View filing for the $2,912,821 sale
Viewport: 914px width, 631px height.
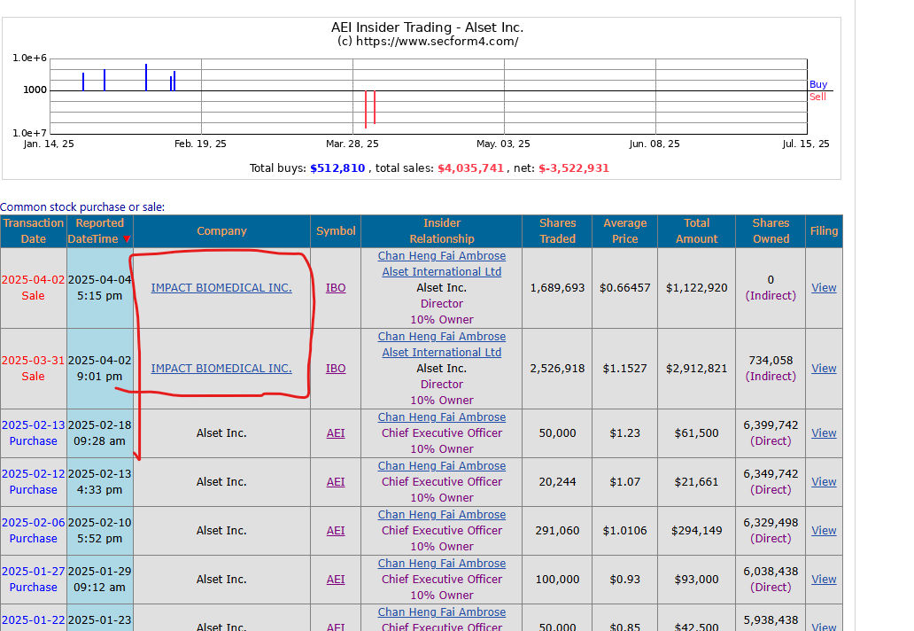824,369
